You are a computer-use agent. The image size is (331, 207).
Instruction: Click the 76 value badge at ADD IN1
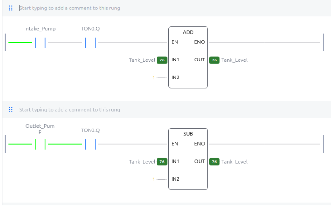click(x=162, y=60)
